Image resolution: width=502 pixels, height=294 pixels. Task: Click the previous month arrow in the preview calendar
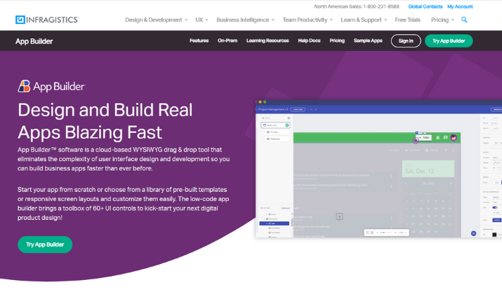pyautogui.click(x=406, y=183)
